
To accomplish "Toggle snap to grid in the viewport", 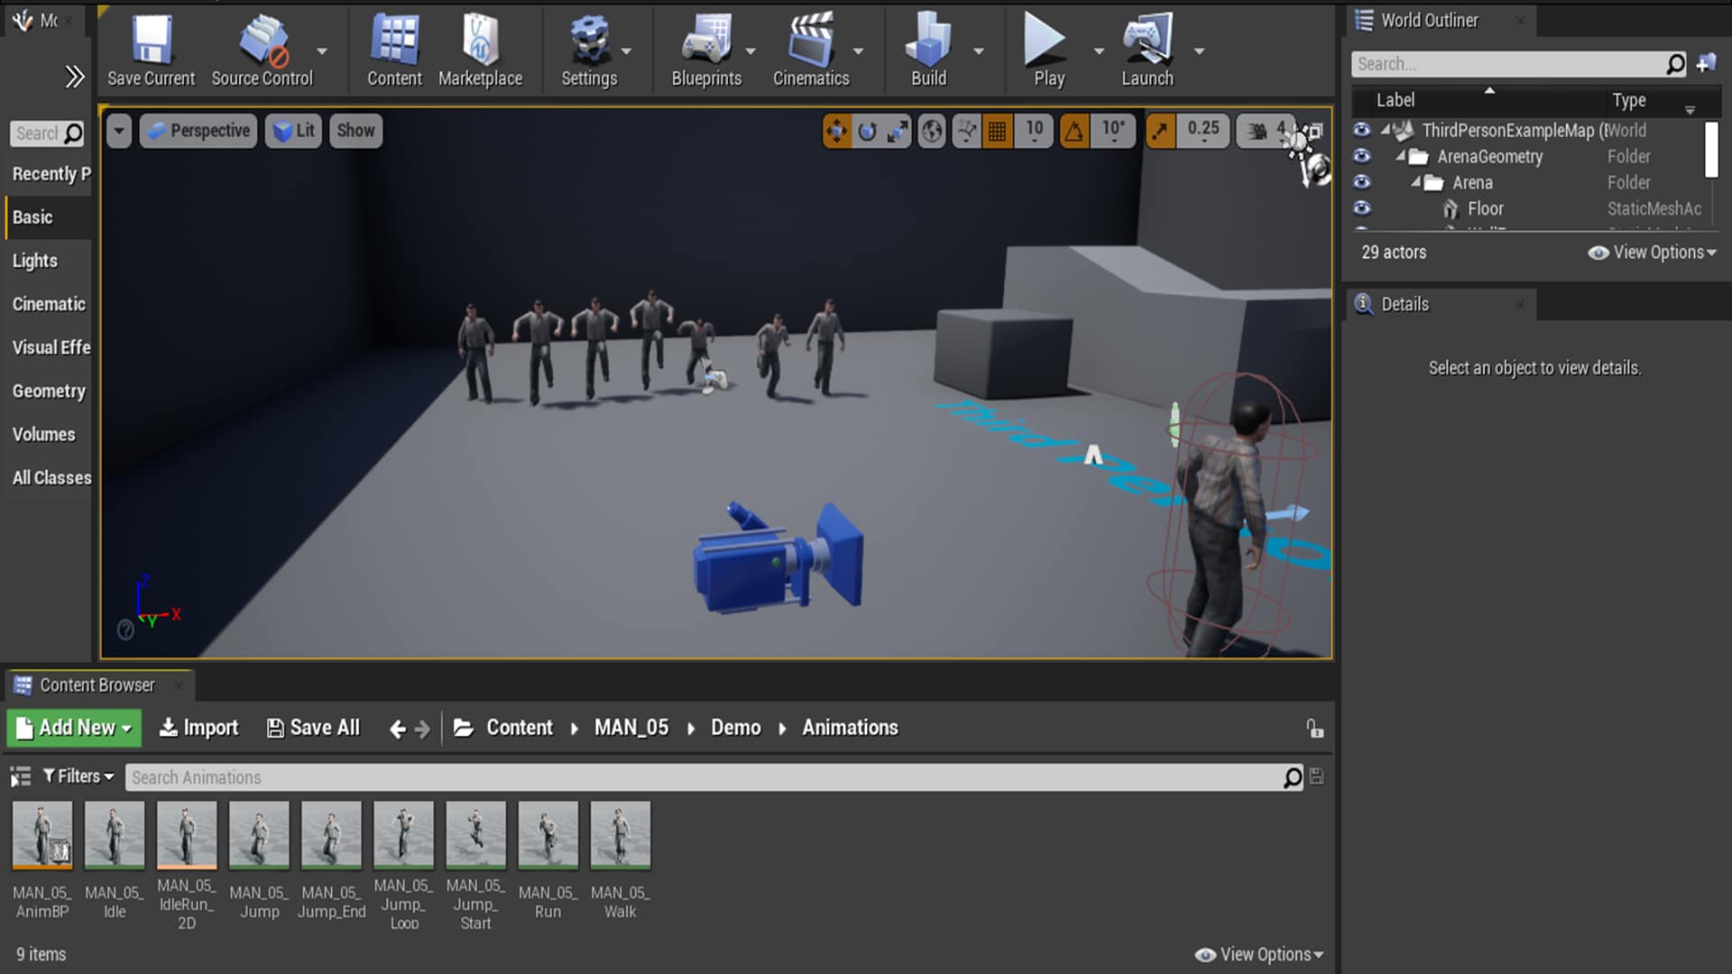I will tap(998, 131).
